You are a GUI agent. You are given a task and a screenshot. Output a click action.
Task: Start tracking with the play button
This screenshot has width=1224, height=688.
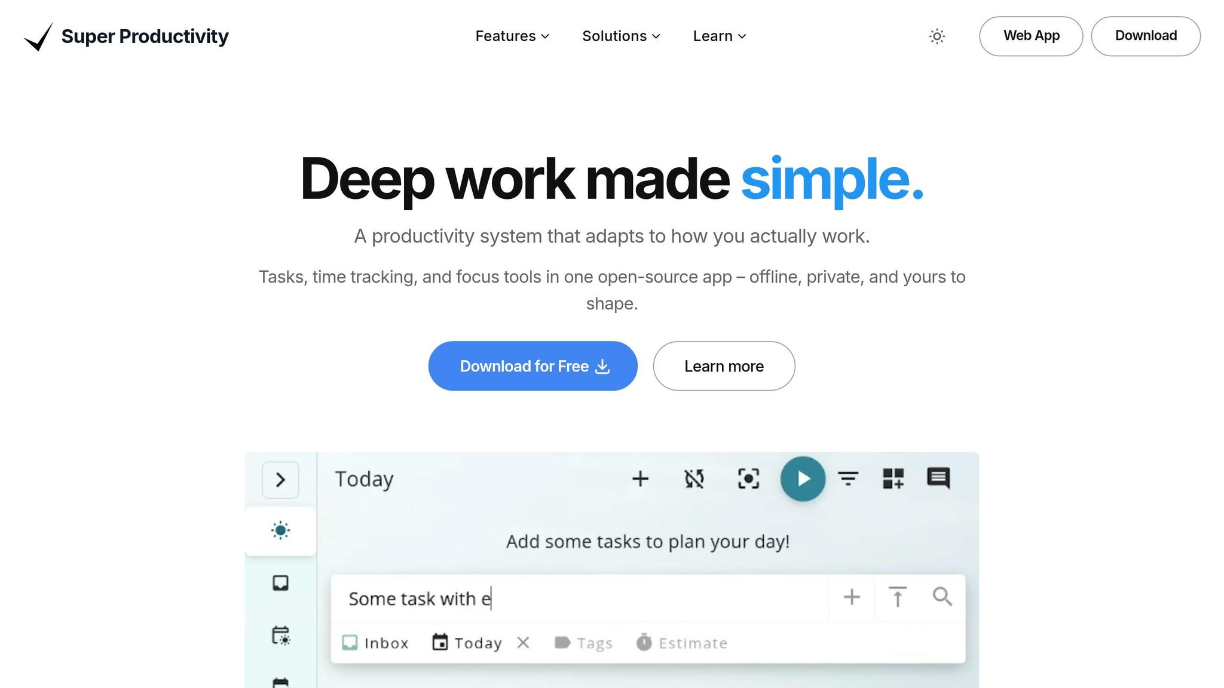click(803, 478)
